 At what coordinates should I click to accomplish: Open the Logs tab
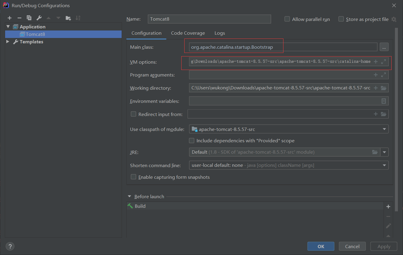(220, 33)
